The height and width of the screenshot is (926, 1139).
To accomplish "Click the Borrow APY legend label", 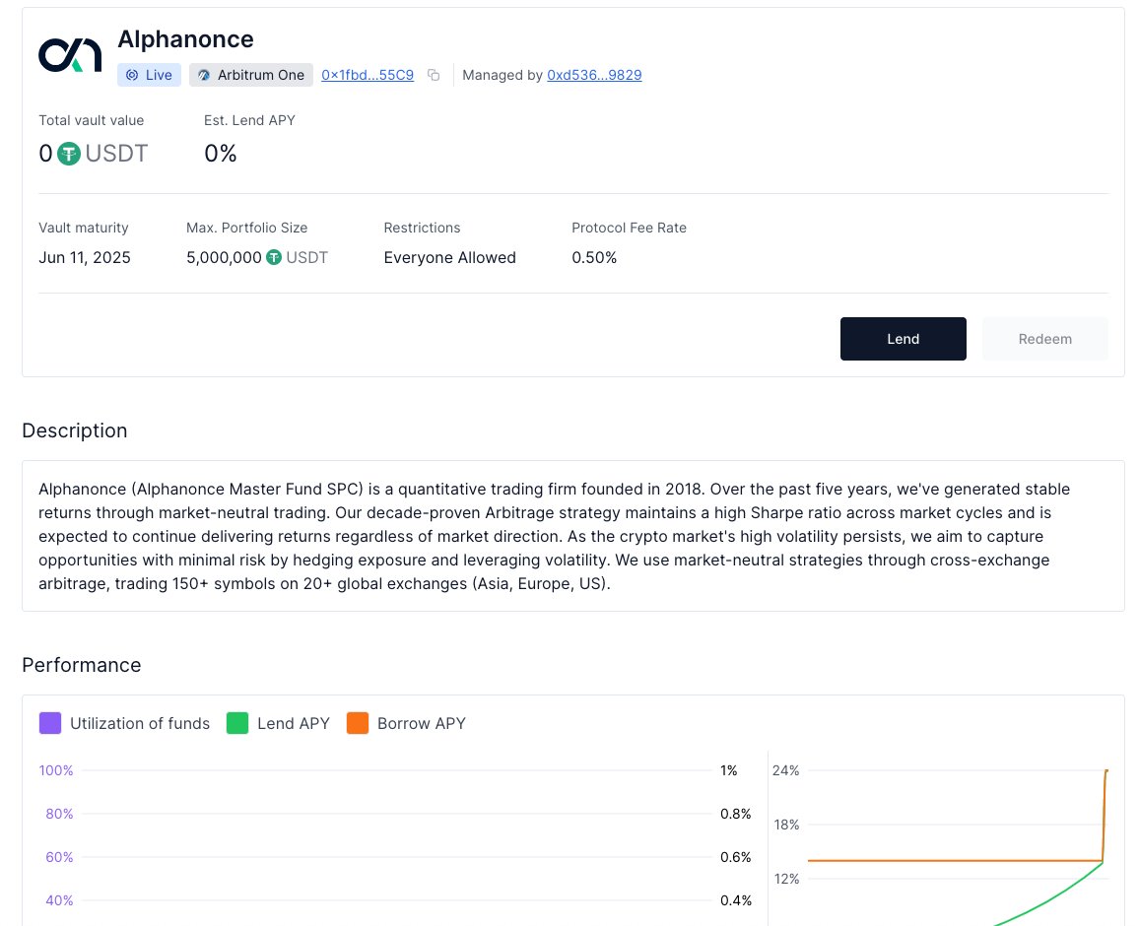I will coord(422,723).
